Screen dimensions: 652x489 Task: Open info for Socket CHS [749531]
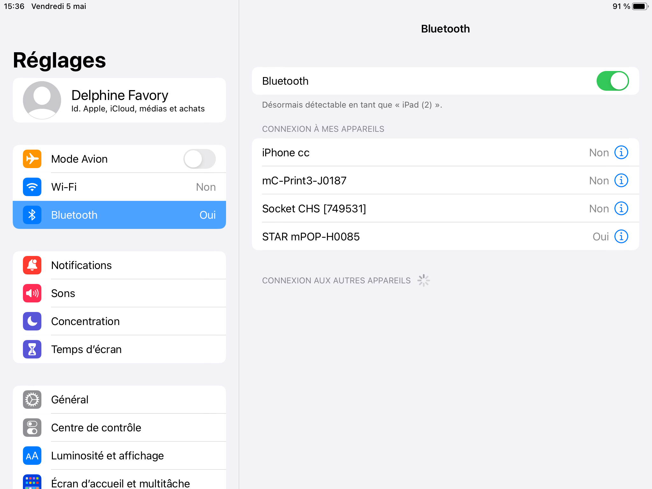coord(621,209)
